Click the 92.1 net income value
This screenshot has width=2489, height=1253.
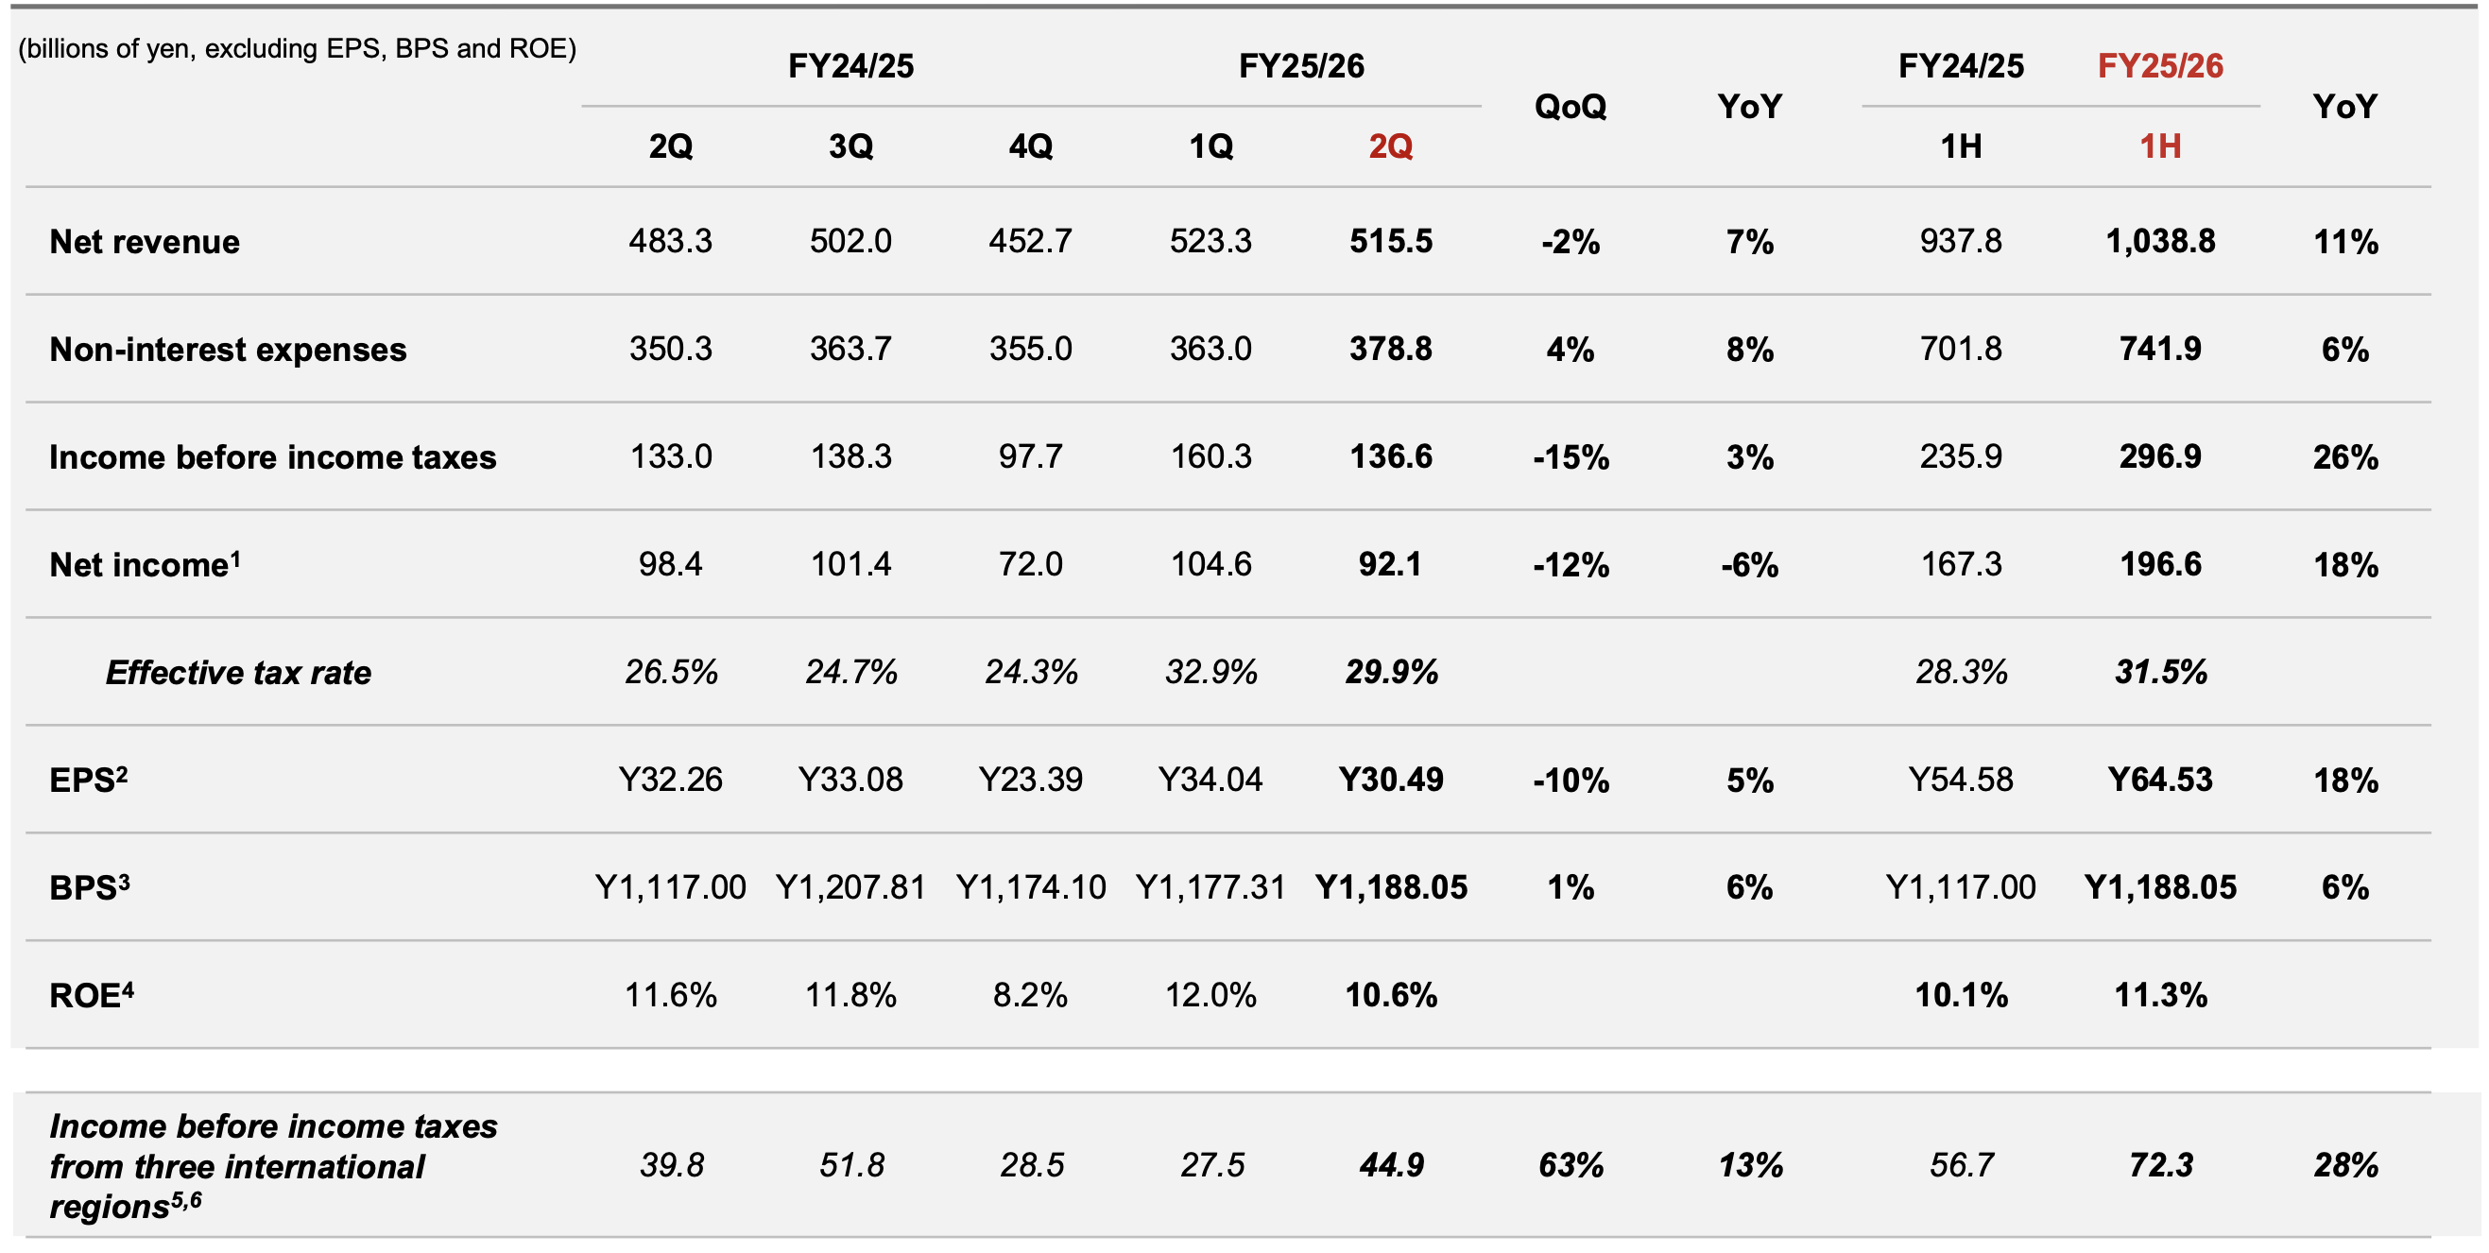pos(1390,564)
